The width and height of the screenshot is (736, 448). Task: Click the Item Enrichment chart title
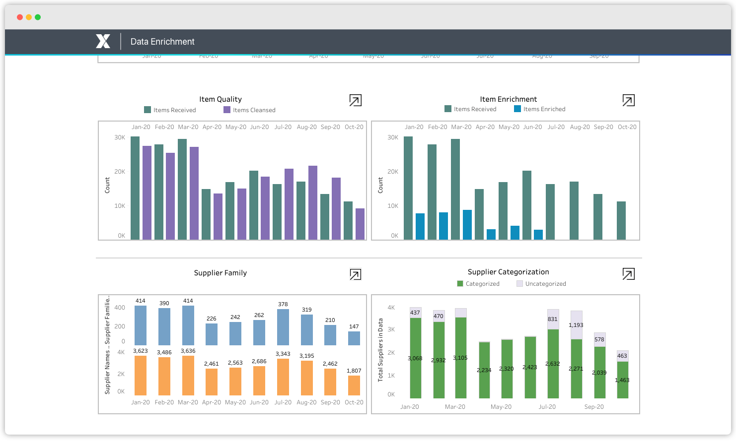point(509,99)
